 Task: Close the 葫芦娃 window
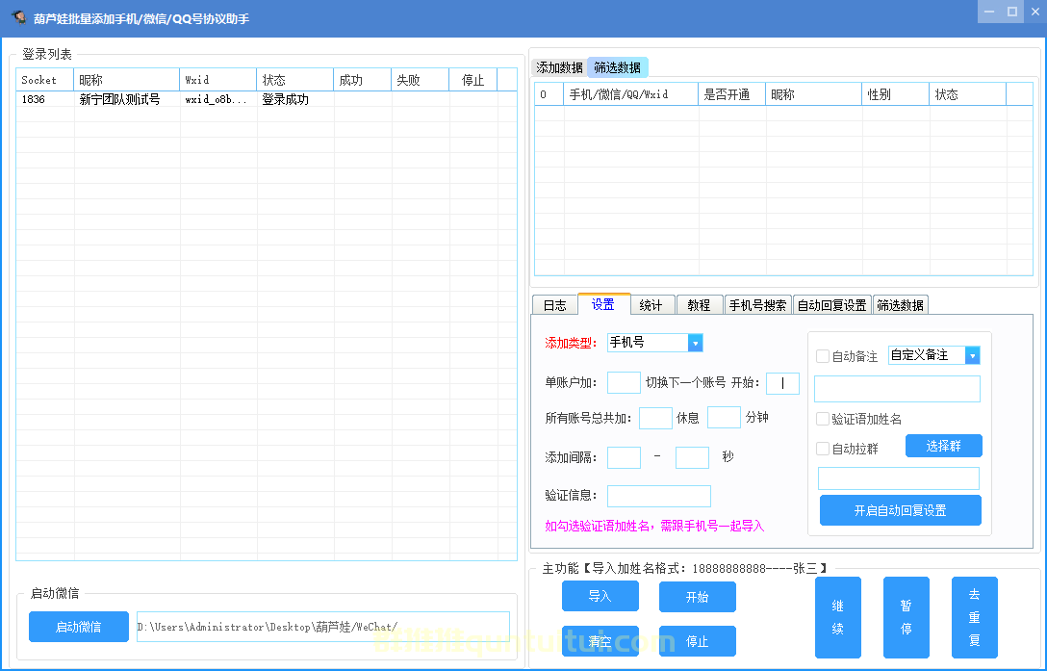(1035, 12)
